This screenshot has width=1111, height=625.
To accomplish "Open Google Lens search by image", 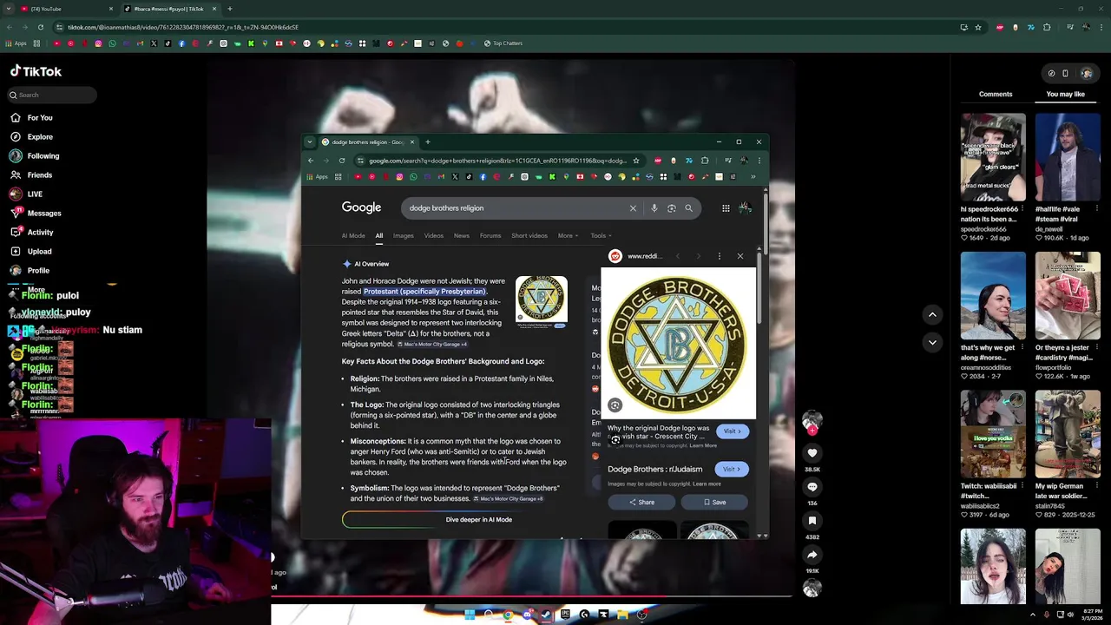I will 671,208.
